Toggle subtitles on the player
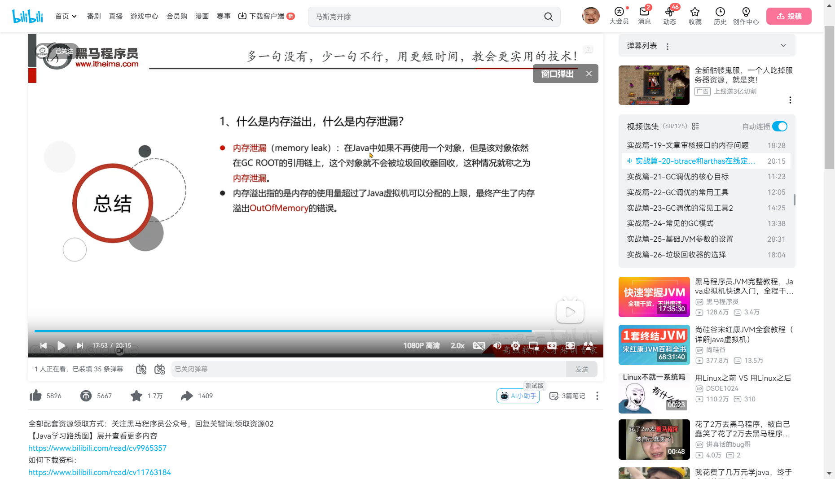Image resolution: width=835 pixels, height=479 pixels. pyautogui.click(x=479, y=345)
